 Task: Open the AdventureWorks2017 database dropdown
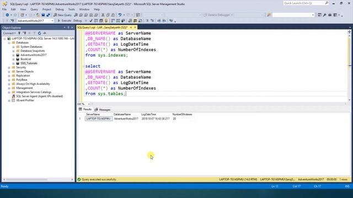click(x=52, y=21)
